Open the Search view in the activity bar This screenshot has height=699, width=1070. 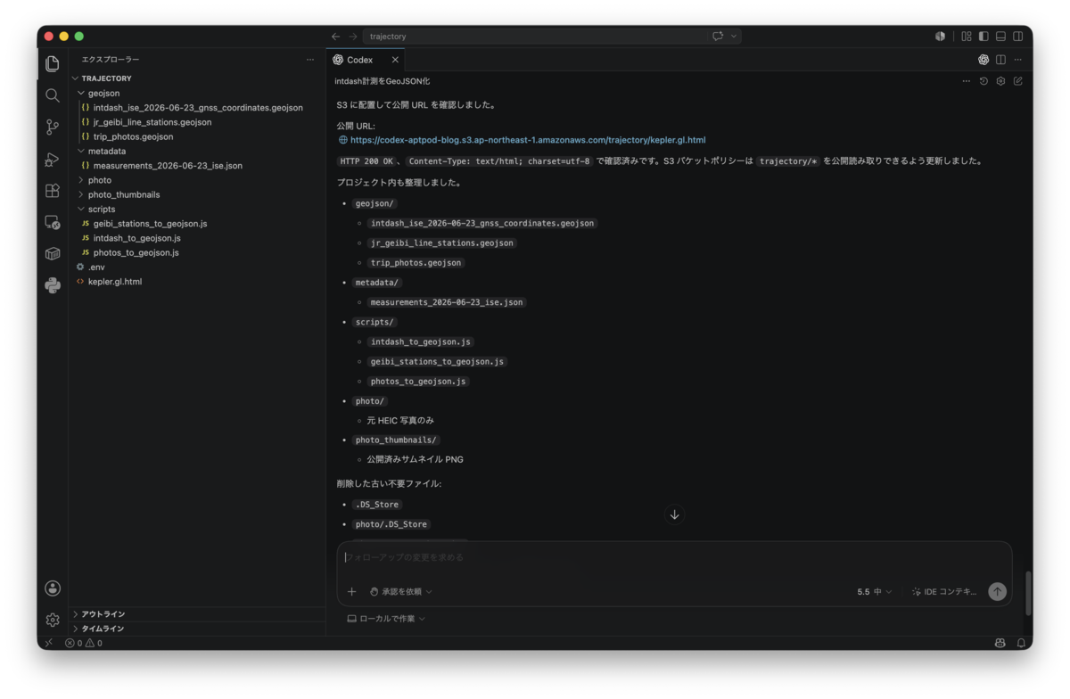[53, 95]
